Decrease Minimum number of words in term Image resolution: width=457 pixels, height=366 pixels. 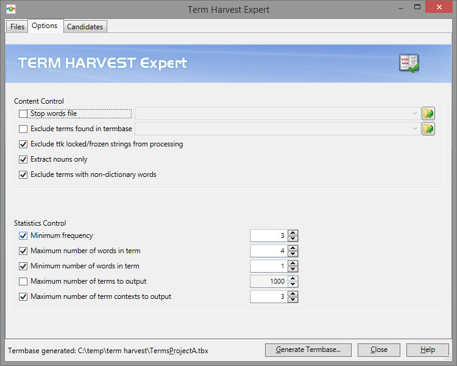point(293,269)
